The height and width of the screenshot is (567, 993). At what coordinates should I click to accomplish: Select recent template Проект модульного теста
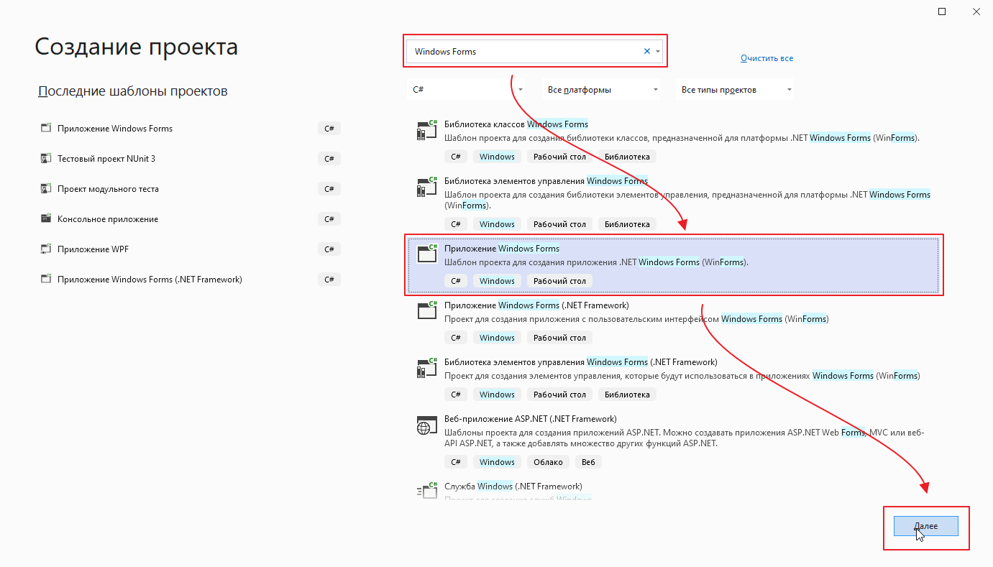coord(108,189)
